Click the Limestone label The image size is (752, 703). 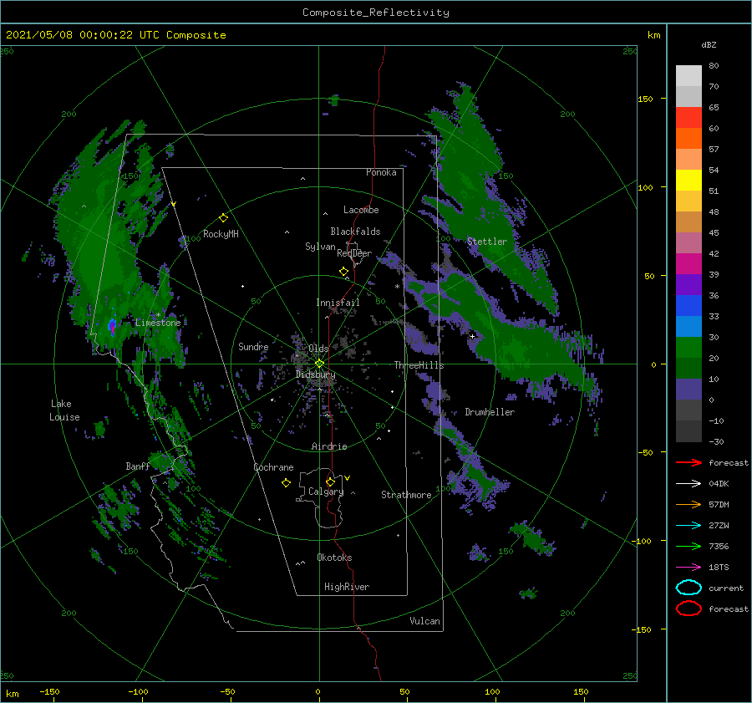(x=158, y=323)
